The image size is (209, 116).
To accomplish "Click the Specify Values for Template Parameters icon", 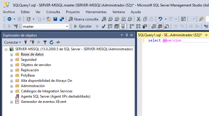I will point(206,26).
